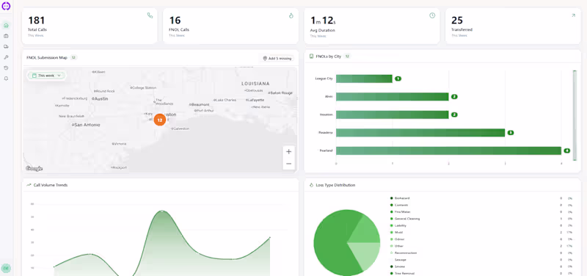Click the Other legend color dot

pos(392,246)
